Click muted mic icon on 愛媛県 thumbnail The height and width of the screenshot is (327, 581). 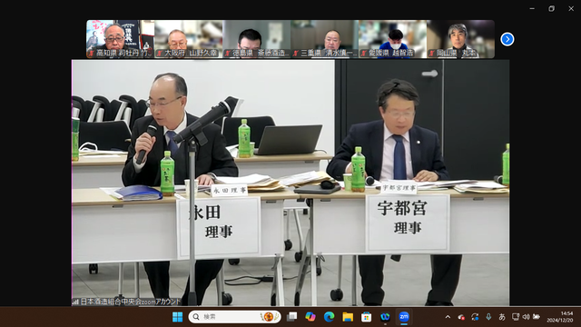363,54
